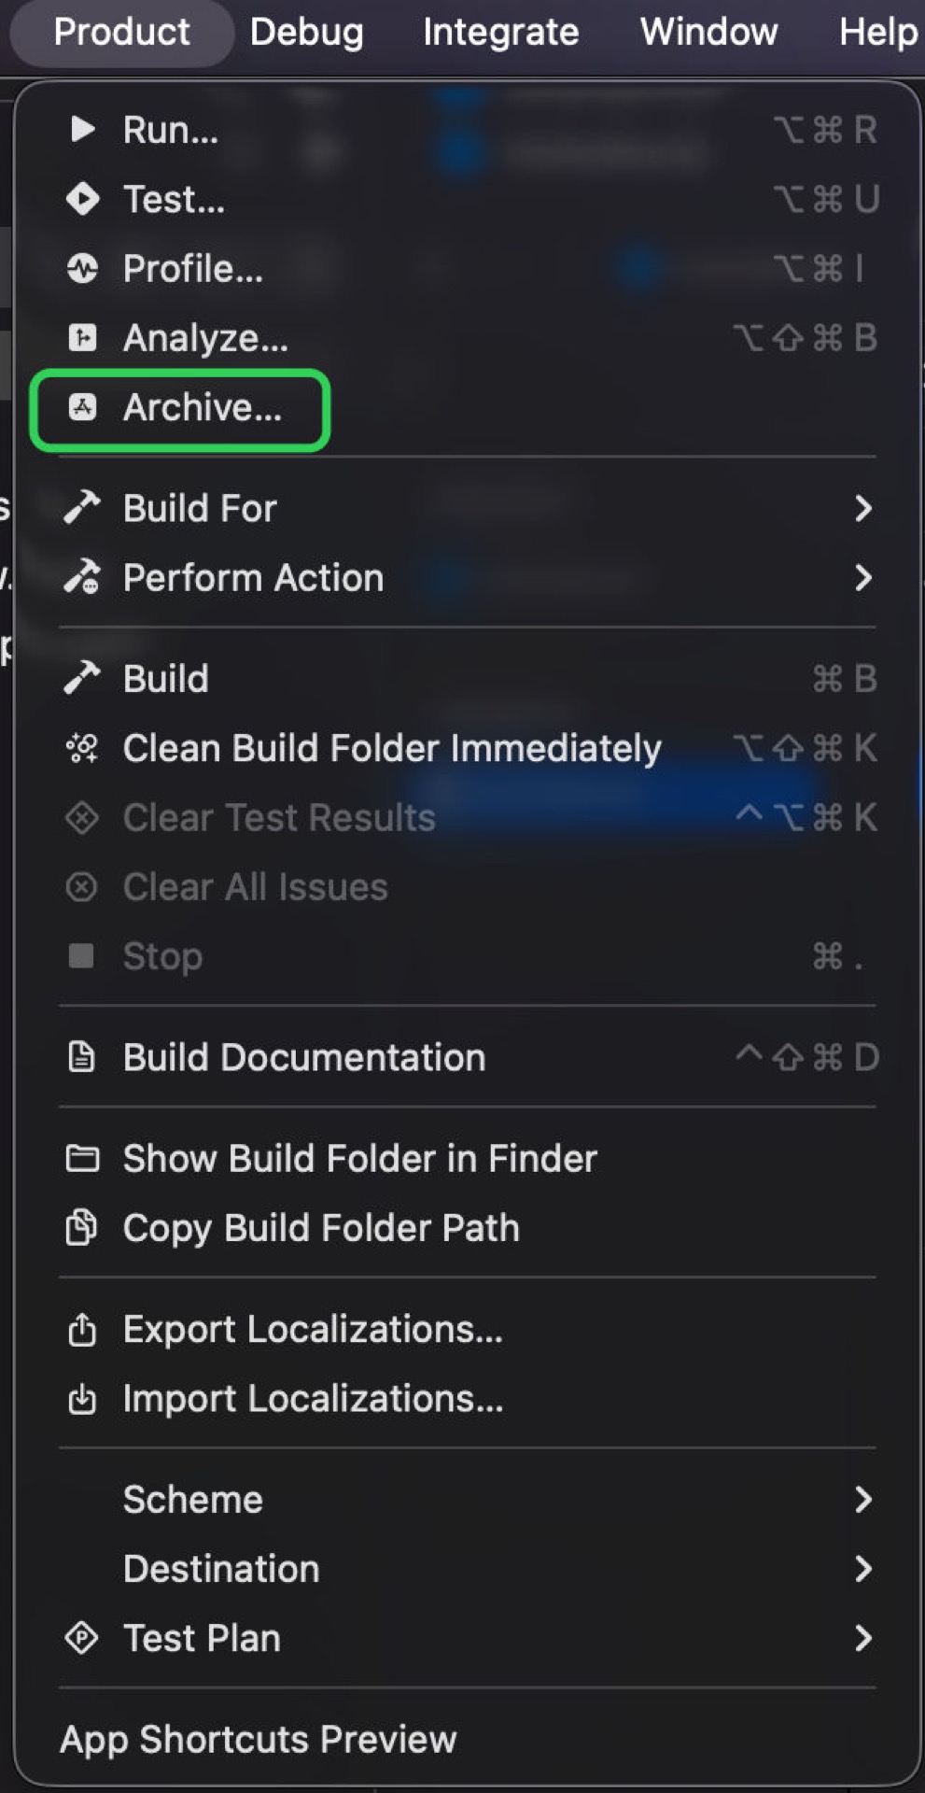The height and width of the screenshot is (1793, 925).
Task: Click the Export Localizations share icon
Action: (82, 1329)
